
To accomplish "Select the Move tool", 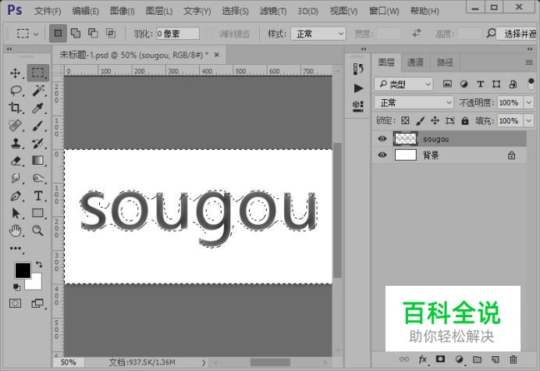I will (15, 73).
